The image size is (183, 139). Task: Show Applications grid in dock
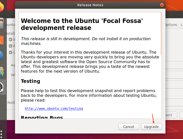(1, 134)
